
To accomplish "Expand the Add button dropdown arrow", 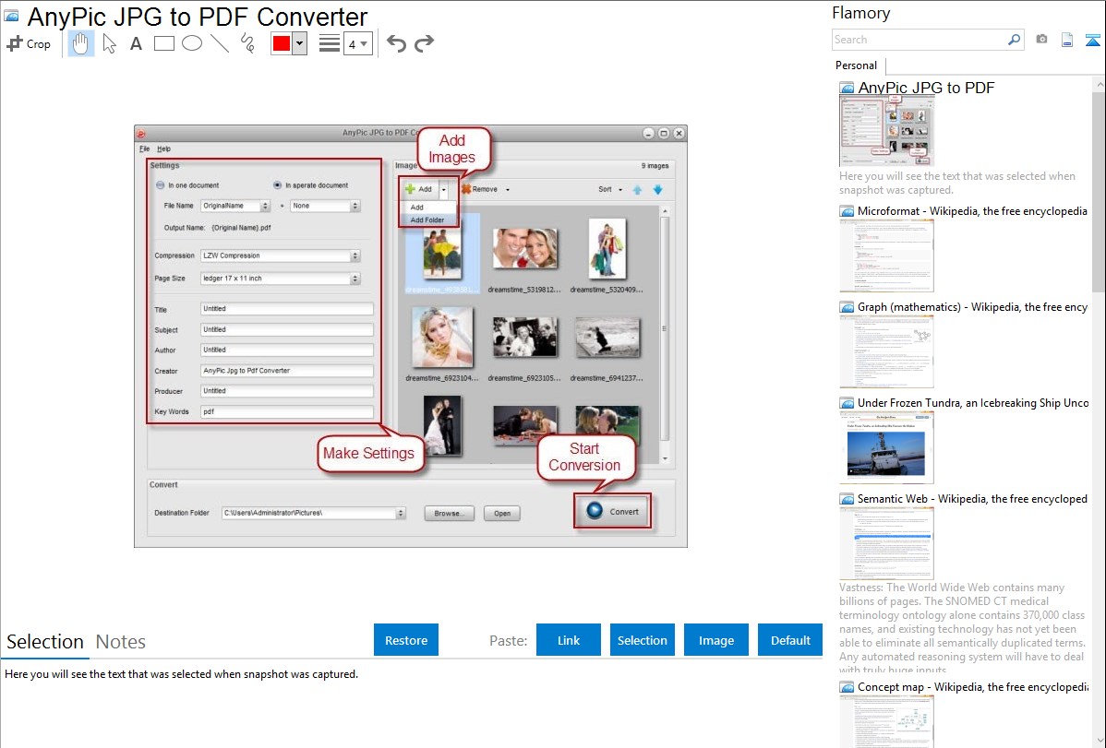I will tap(444, 189).
